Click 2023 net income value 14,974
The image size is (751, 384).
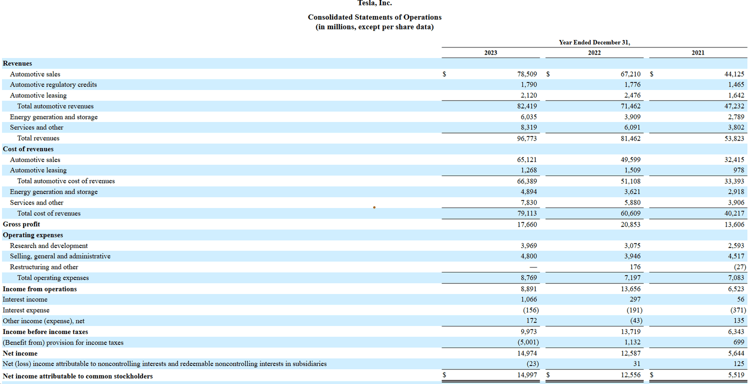527,353
